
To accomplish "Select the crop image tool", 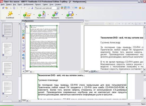I will coord(23,65).
